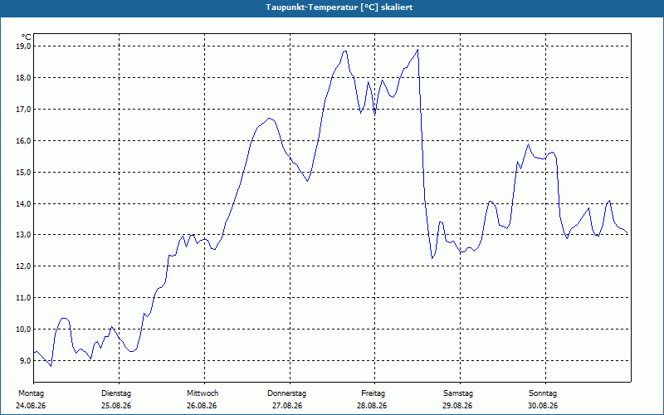Select the '11,0' y-axis value
664x415 pixels.
pyautogui.click(x=23, y=298)
